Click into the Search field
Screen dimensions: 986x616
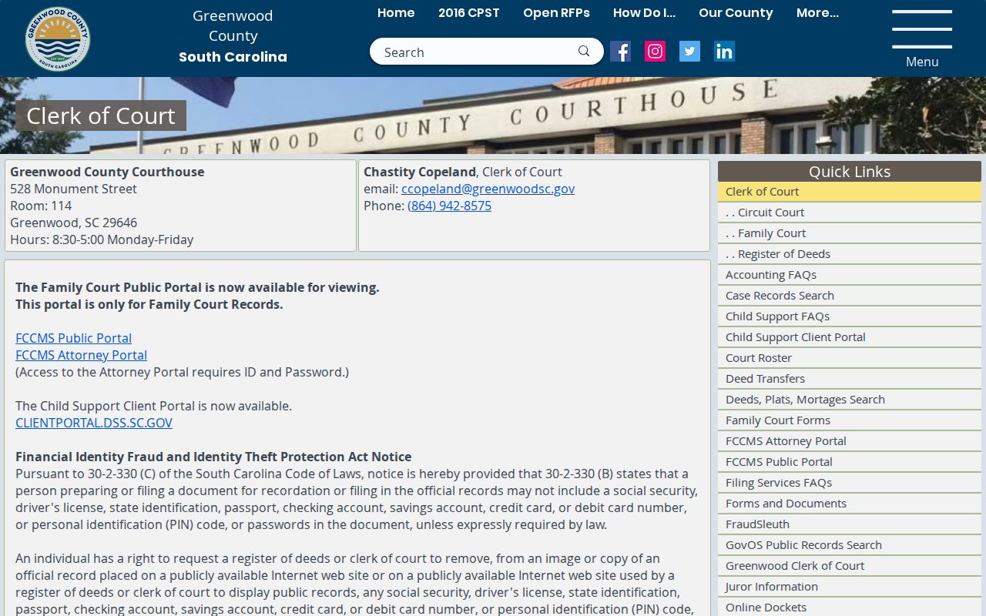478,52
